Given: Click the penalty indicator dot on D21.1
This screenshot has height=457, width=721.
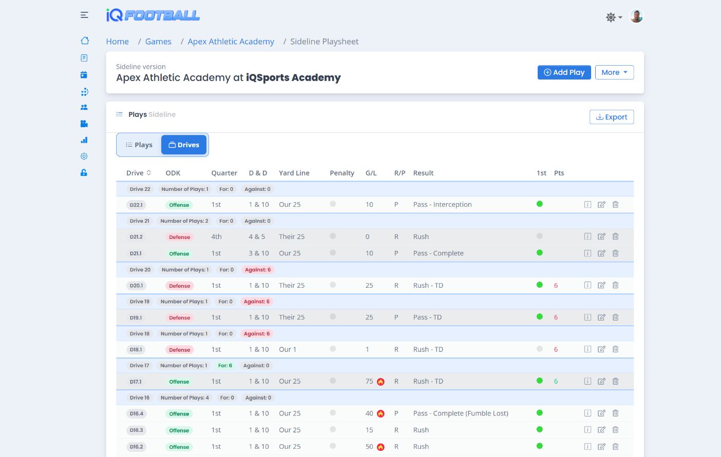Looking at the screenshot, I should [333, 253].
